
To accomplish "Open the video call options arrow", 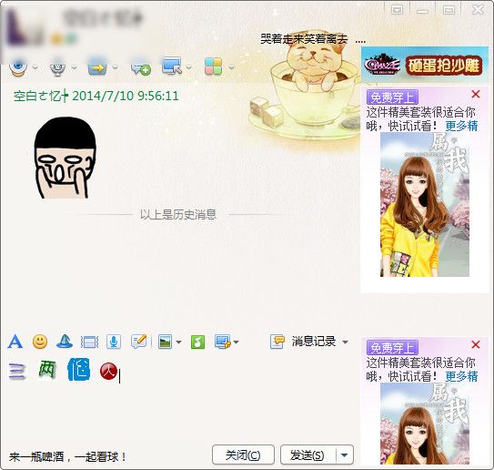I will tap(35, 67).
